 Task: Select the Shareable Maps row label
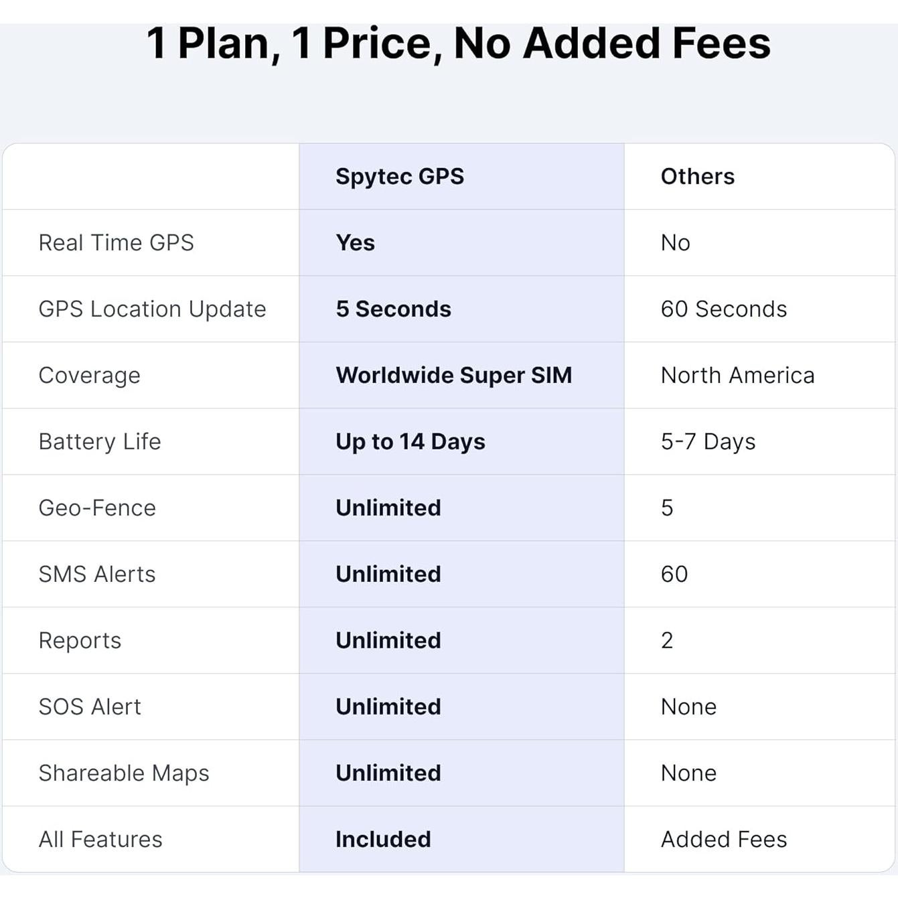(124, 773)
